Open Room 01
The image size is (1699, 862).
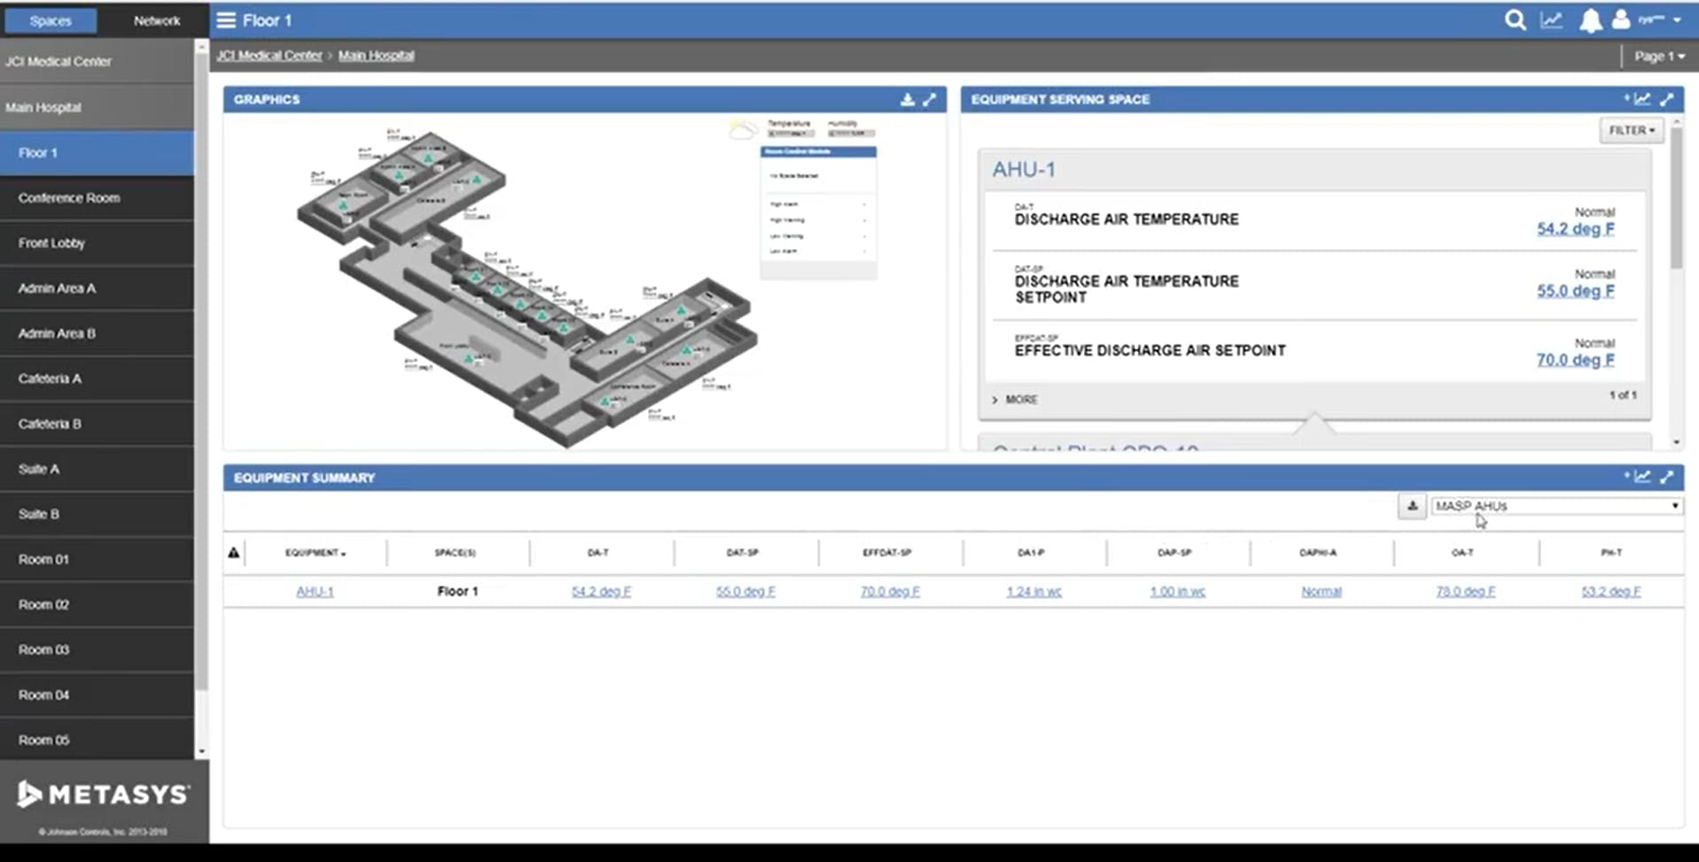tap(97, 559)
